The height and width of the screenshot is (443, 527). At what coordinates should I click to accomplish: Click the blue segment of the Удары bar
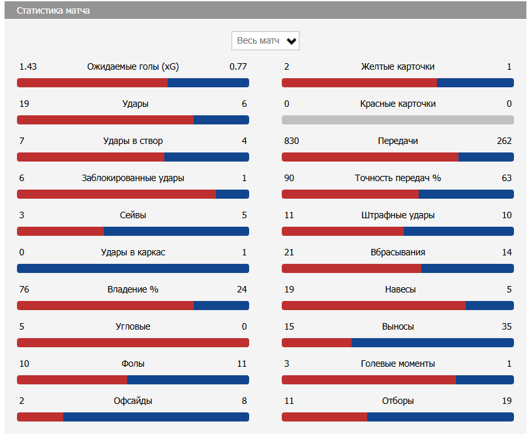pyautogui.click(x=221, y=120)
